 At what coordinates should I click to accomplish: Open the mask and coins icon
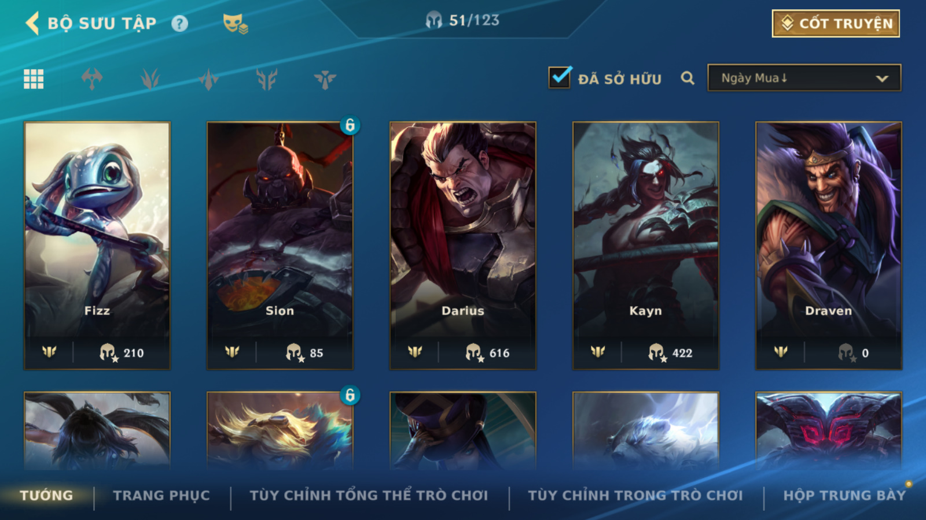click(x=236, y=24)
